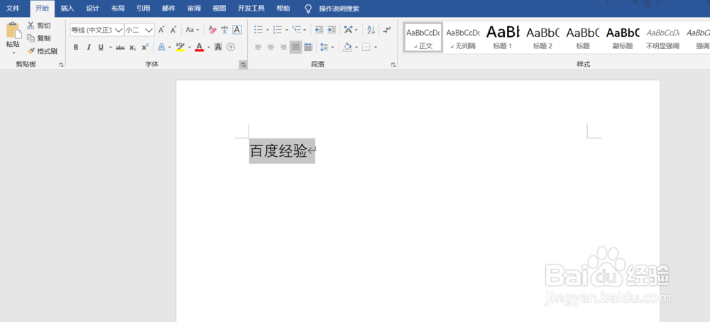710x322 pixels.
Task: Expand the font color dropdown arrow
Action: (209, 47)
